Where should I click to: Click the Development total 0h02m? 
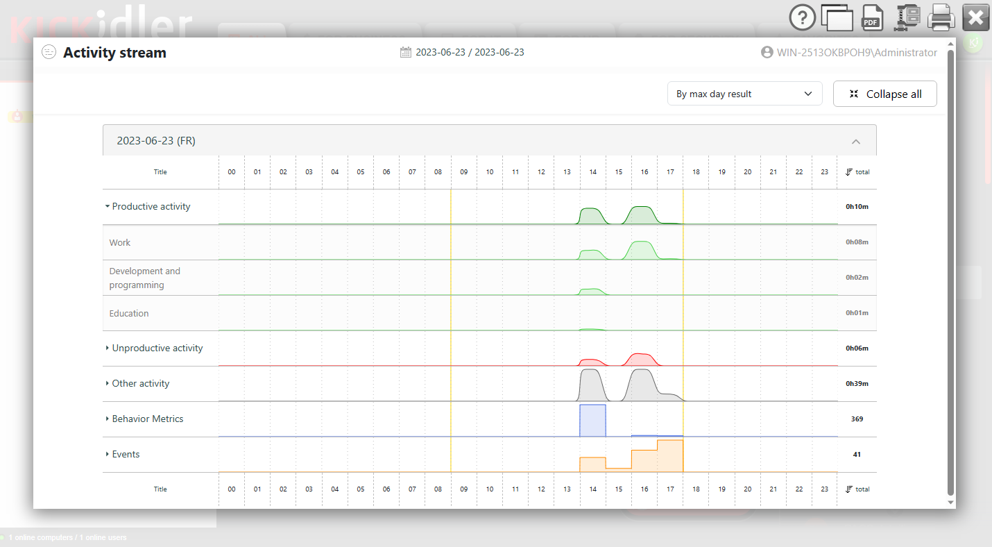coord(857,278)
